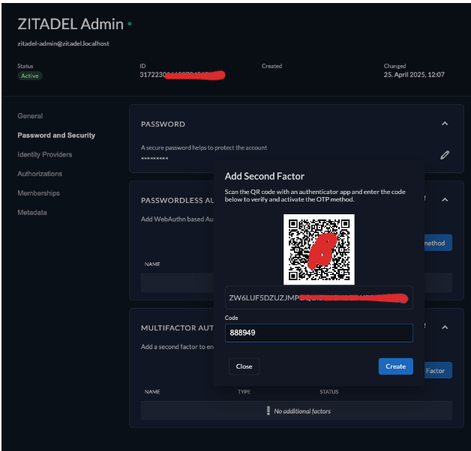Click the partially hidden add Factor button
Viewport: 471px width, 451px height.
[x=438, y=370]
